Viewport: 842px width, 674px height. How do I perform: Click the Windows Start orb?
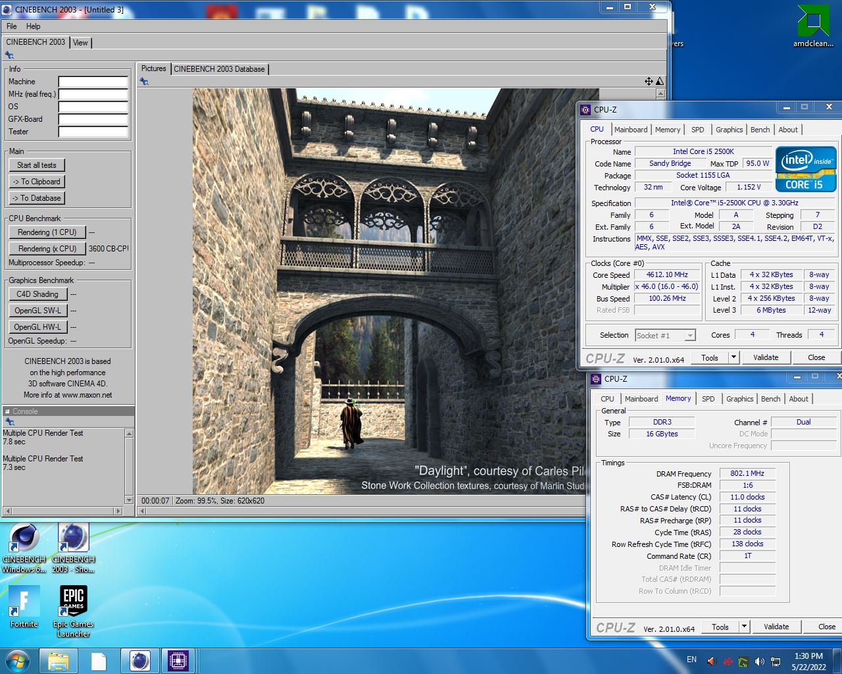(18, 660)
